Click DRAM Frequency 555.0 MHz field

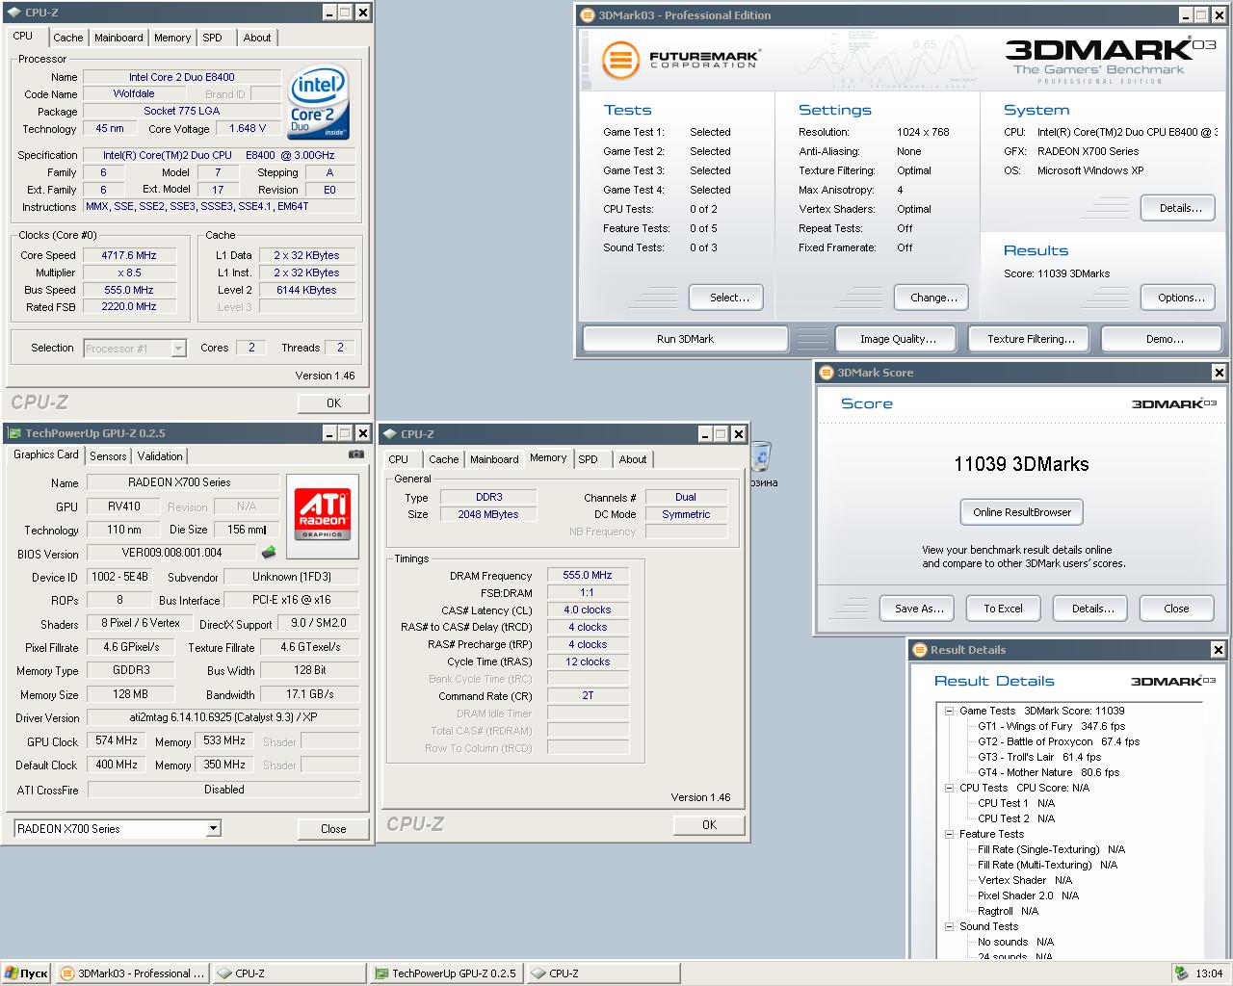pyautogui.click(x=588, y=575)
